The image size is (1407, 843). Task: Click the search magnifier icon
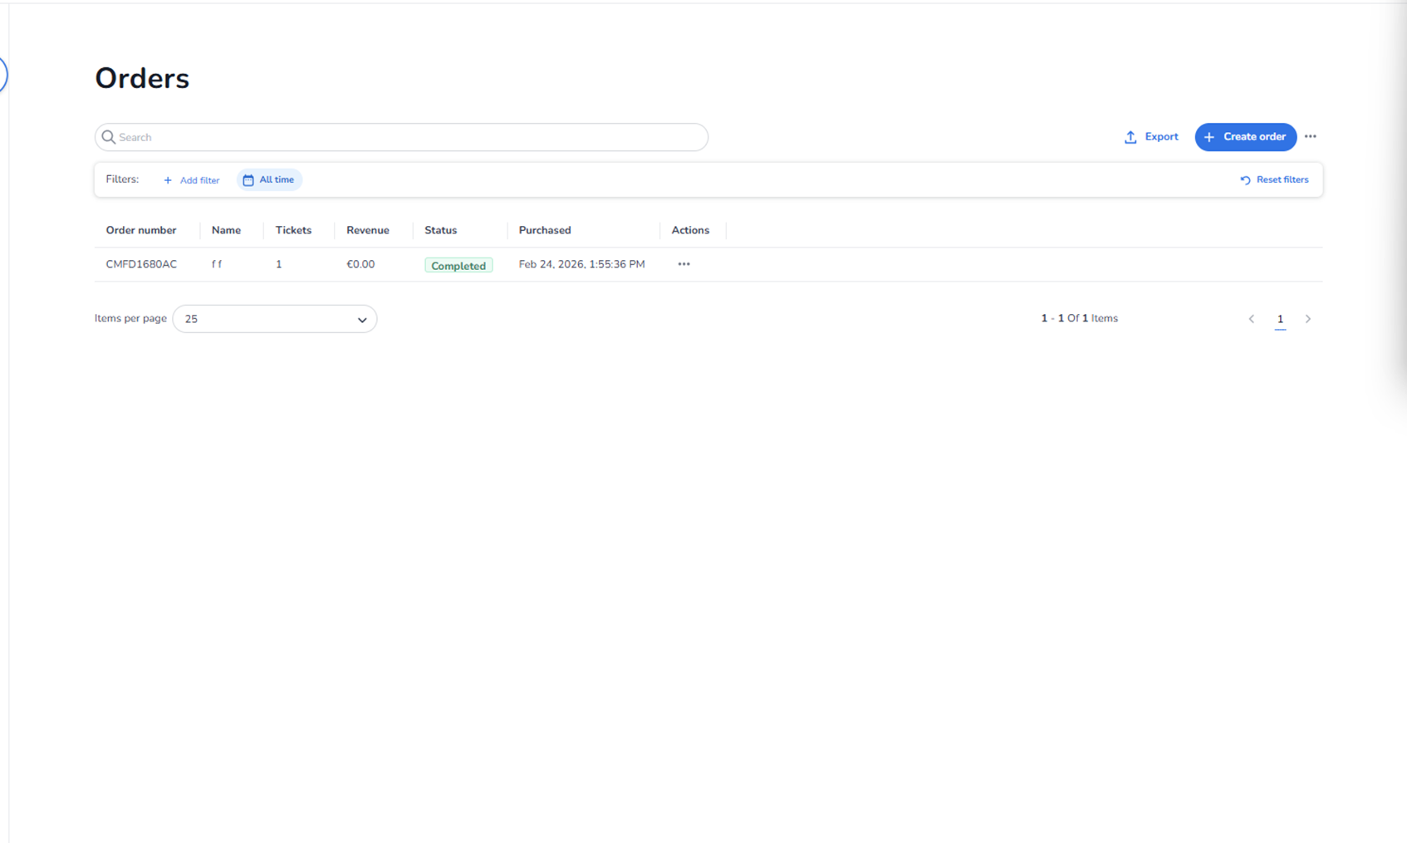108,137
